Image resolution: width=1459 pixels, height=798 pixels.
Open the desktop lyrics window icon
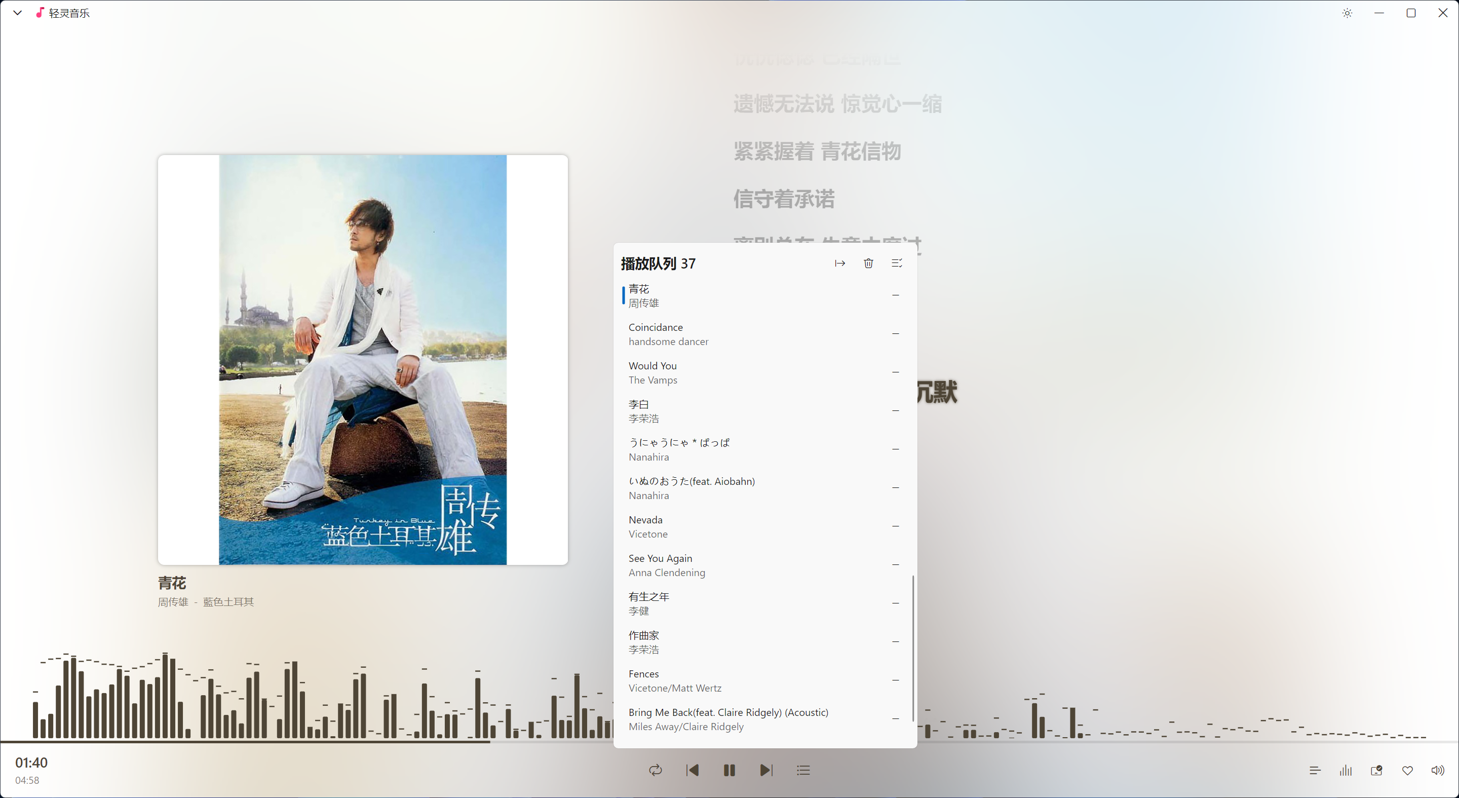pyautogui.click(x=1376, y=770)
